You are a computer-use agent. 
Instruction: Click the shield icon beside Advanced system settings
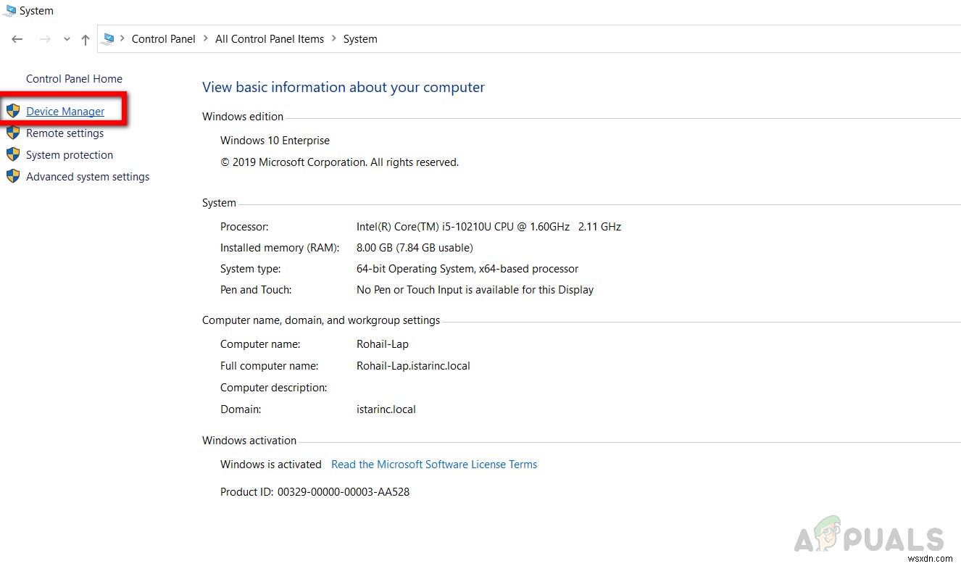point(13,176)
